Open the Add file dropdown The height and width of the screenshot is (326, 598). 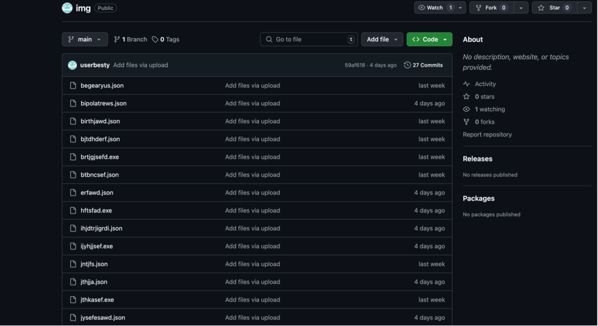(x=382, y=39)
